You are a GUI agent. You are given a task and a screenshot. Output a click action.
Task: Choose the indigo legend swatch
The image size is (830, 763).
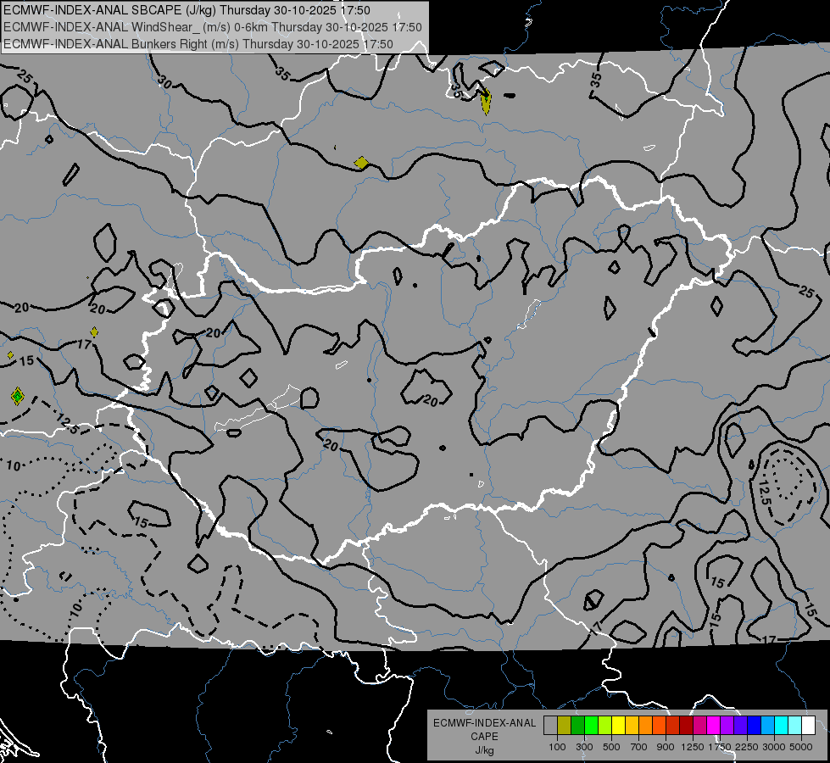(740, 726)
